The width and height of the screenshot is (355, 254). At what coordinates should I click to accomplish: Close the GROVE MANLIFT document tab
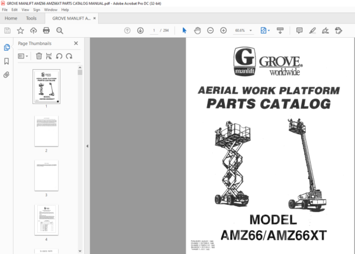95,18
